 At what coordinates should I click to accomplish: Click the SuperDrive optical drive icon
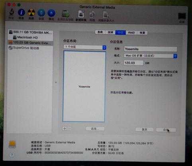[x=11, y=48]
